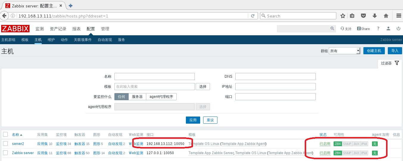The width and height of the screenshot is (403, 161).
Task: Click the IPMI badge for server2
Action: pyautogui.click(x=364, y=144)
